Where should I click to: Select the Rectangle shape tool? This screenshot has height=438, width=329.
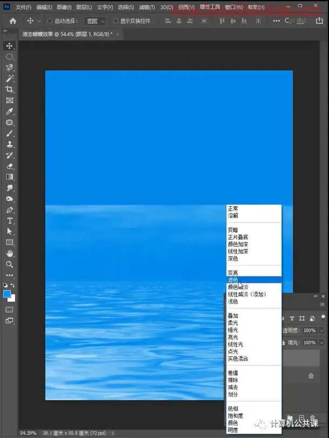tap(10, 242)
